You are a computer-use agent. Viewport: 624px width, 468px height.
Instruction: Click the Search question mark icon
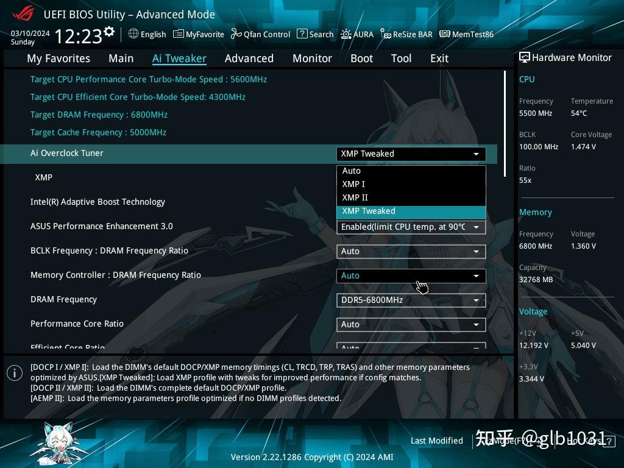(302, 34)
